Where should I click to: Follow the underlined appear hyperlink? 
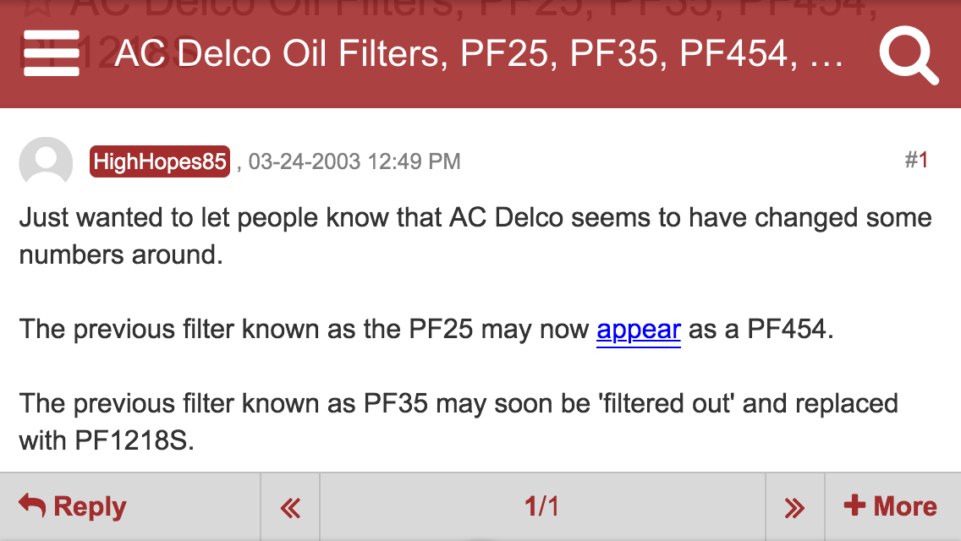click(639, 330)
